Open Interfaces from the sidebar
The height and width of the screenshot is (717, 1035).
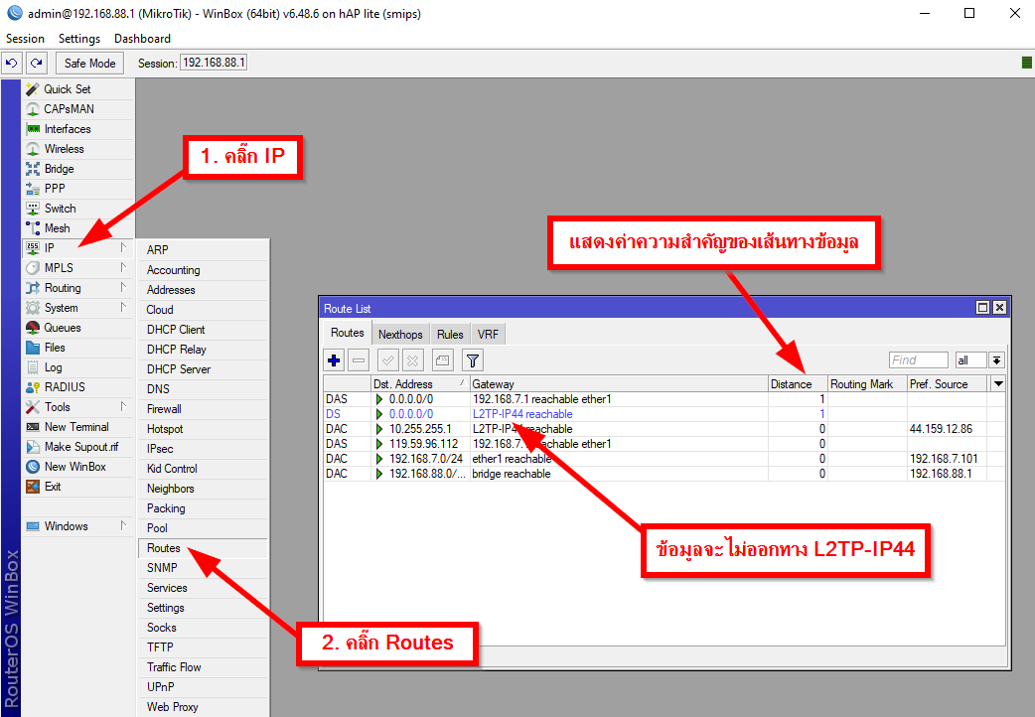coord(77,129)
